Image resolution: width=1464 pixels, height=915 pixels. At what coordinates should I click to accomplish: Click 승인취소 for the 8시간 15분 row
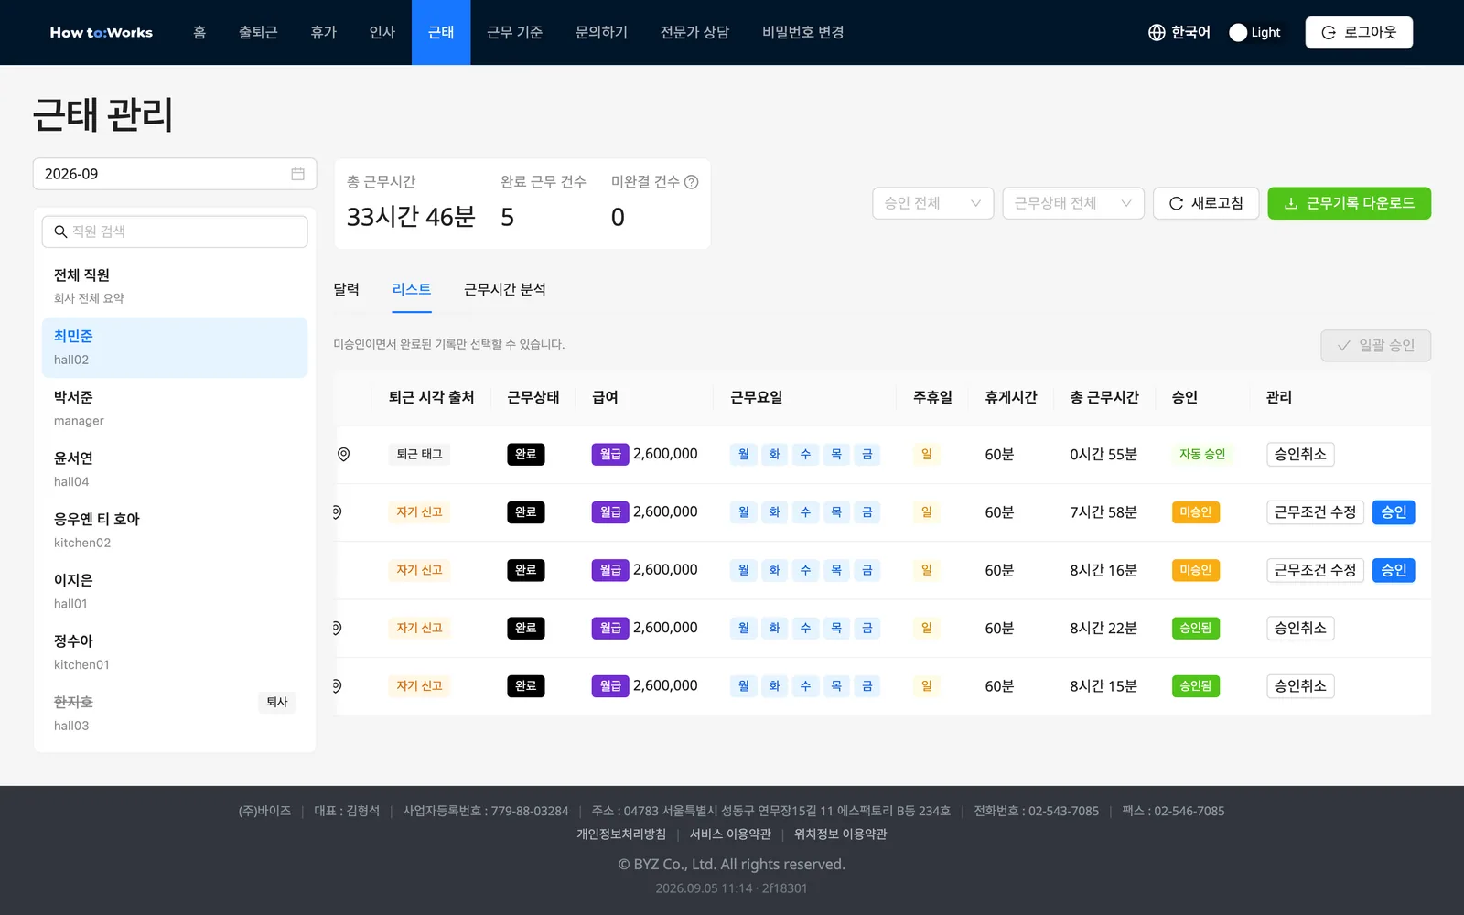tap(1300, 686)
